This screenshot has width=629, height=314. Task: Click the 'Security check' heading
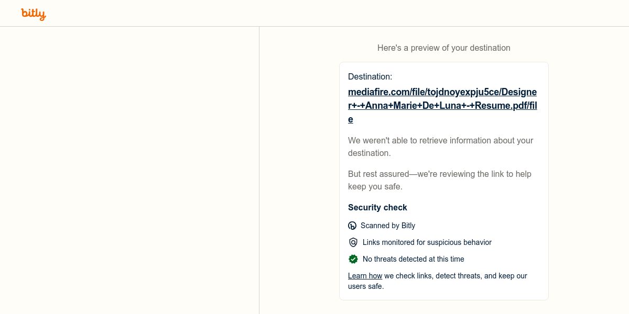[x=377, y=207]
